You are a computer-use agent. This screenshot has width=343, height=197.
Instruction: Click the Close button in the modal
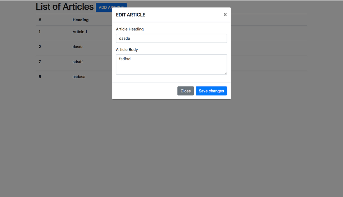point(185,91)
